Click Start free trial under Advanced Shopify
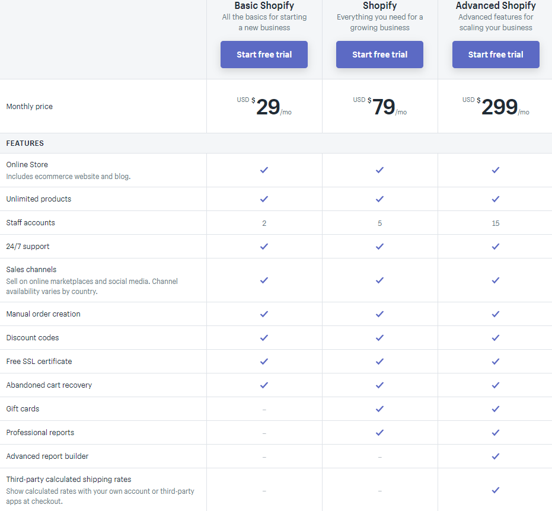Viewport: 552px width, 511px height. pos(496,55)
